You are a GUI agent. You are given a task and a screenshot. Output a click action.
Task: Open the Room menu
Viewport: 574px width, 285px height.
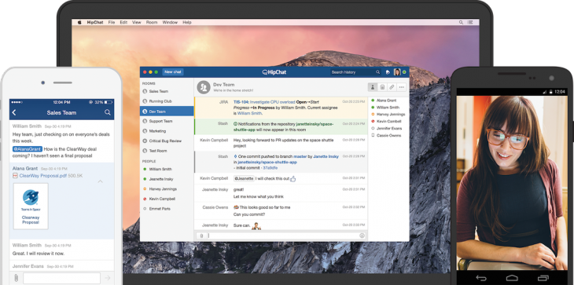pyautogui.click(x=152, y=22)
